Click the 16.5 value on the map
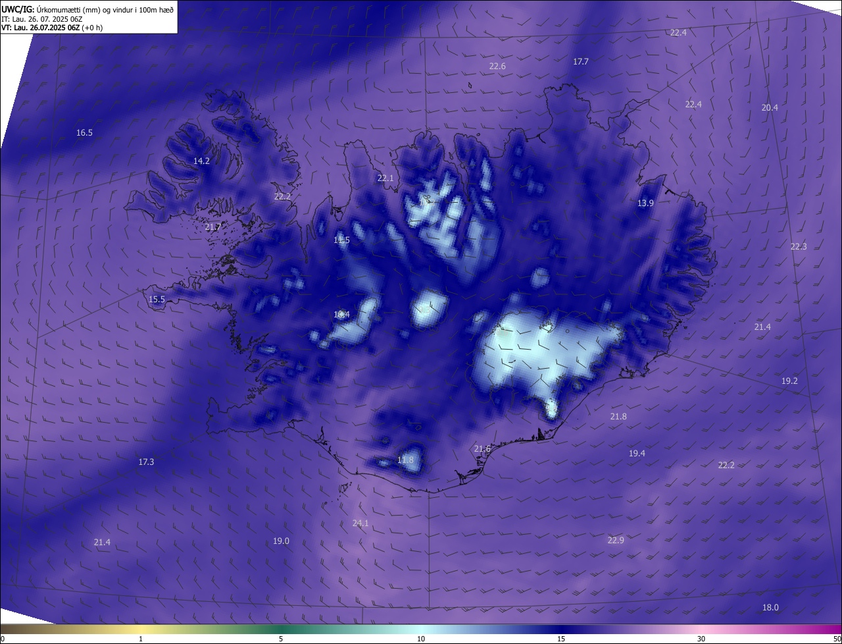The image size is (842, 644). tap(84, 133)
